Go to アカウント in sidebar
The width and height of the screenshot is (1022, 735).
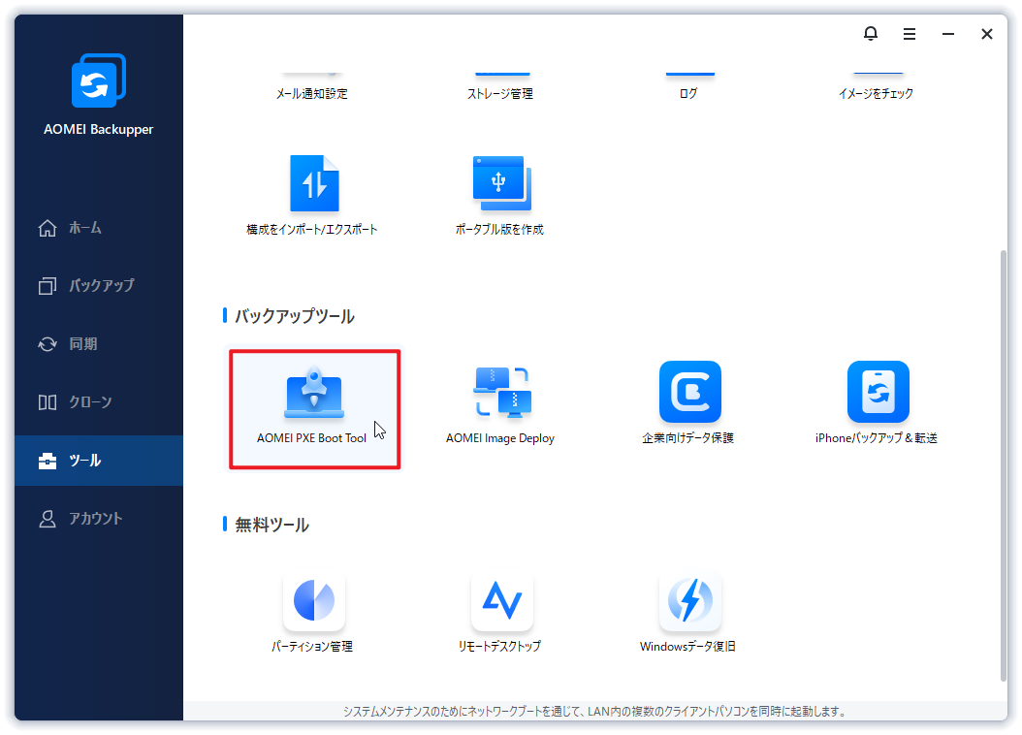click(x=99, y=519)
